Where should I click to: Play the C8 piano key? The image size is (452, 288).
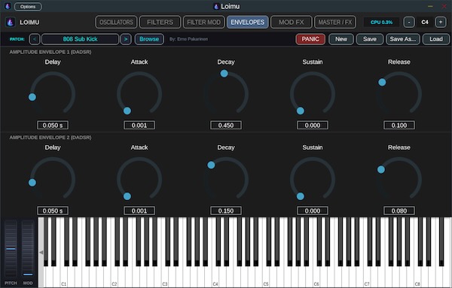(417, 276)
